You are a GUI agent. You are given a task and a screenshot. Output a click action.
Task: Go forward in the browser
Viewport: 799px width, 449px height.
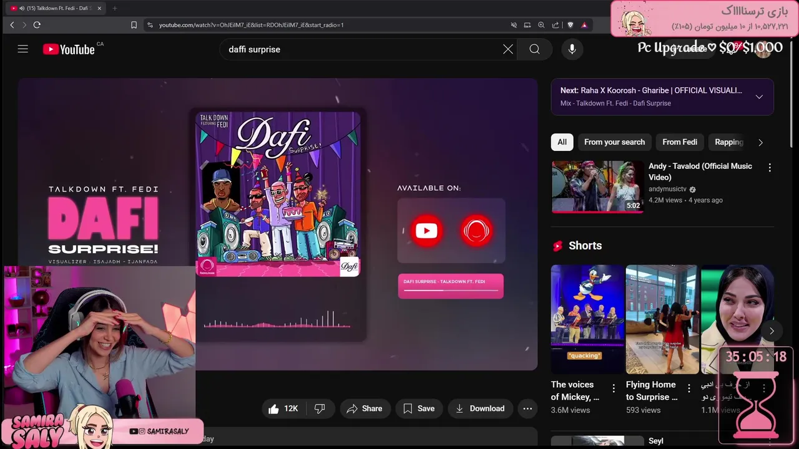pyautogui.click(x=24, y=25)
